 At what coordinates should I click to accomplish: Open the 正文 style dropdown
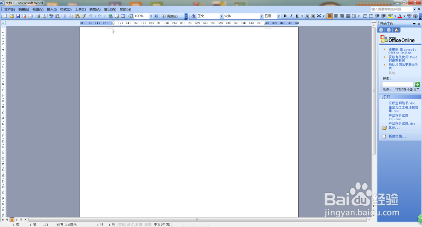[x=221, y=16]
